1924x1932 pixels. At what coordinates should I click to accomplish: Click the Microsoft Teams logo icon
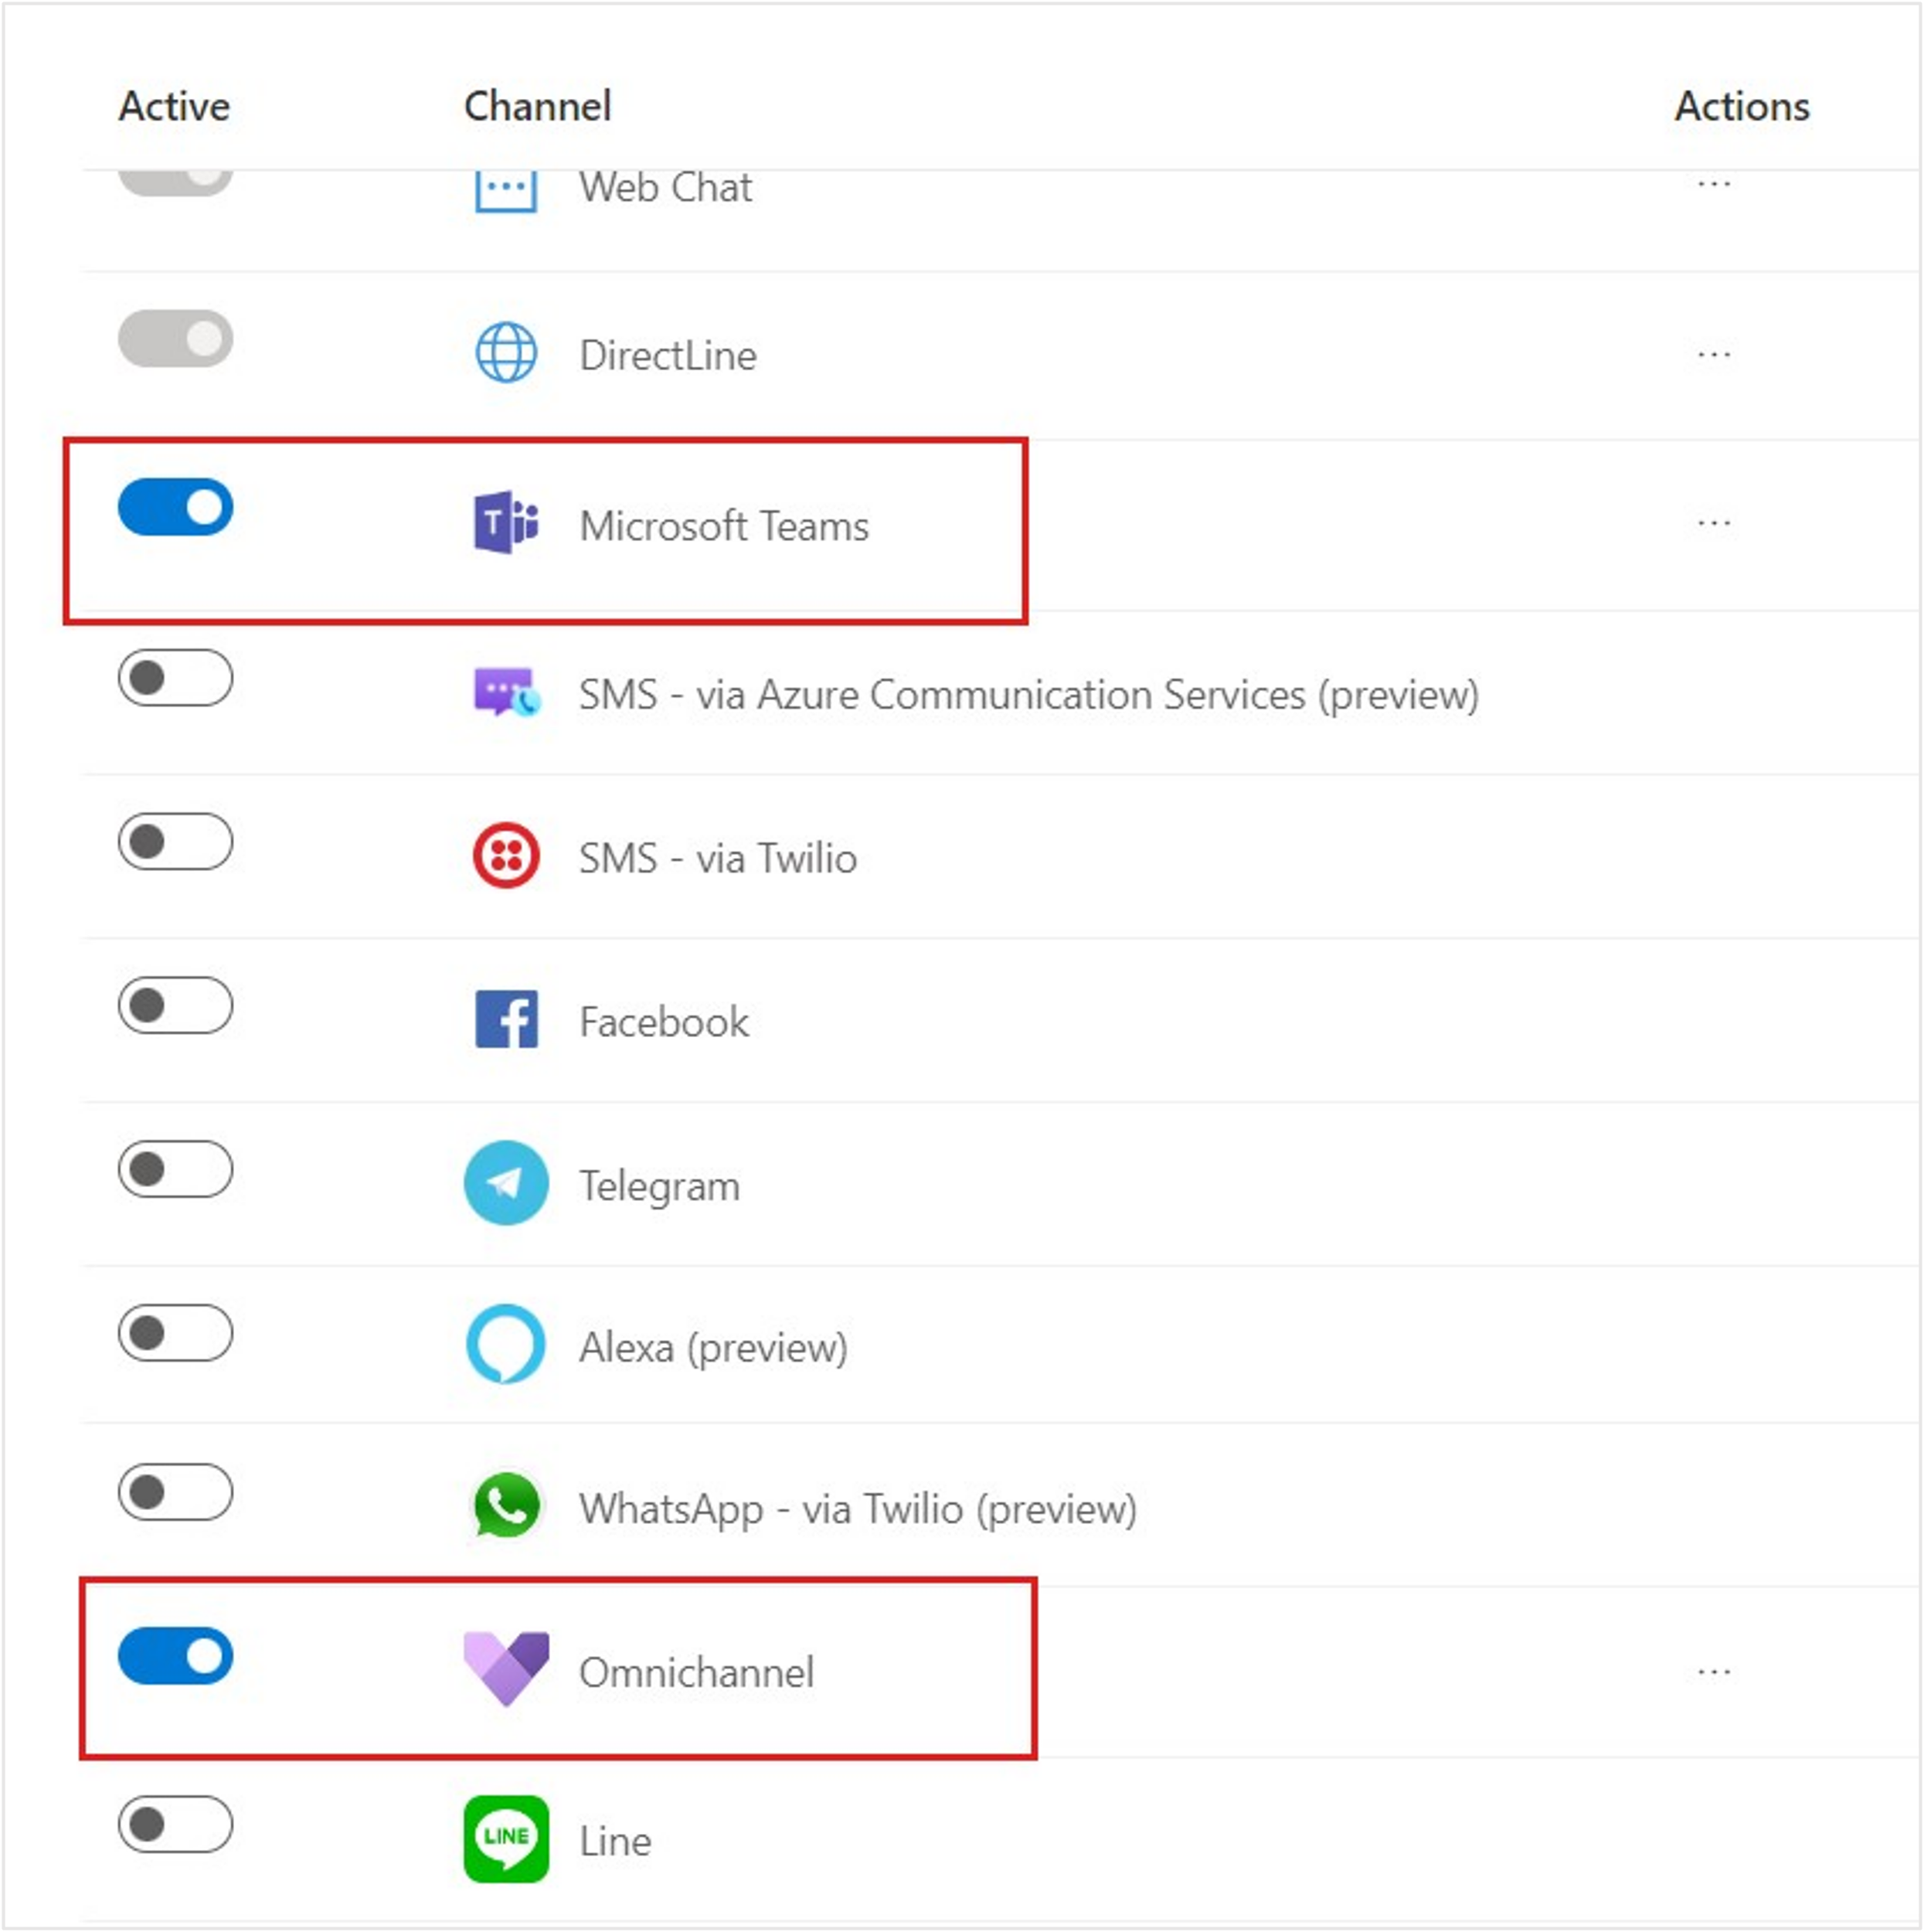click(506, 522)
